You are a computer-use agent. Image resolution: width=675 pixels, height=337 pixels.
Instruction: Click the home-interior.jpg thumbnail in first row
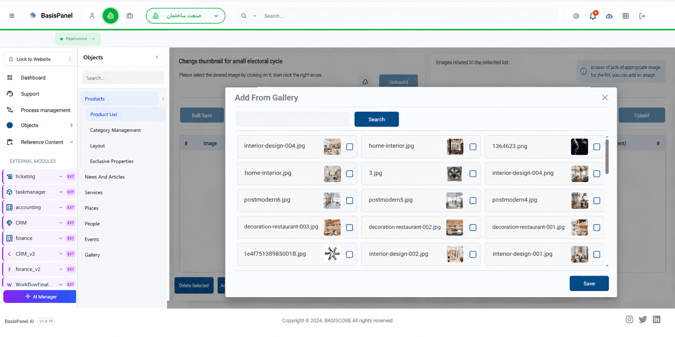pyautogui.click(x=455, y=147)
